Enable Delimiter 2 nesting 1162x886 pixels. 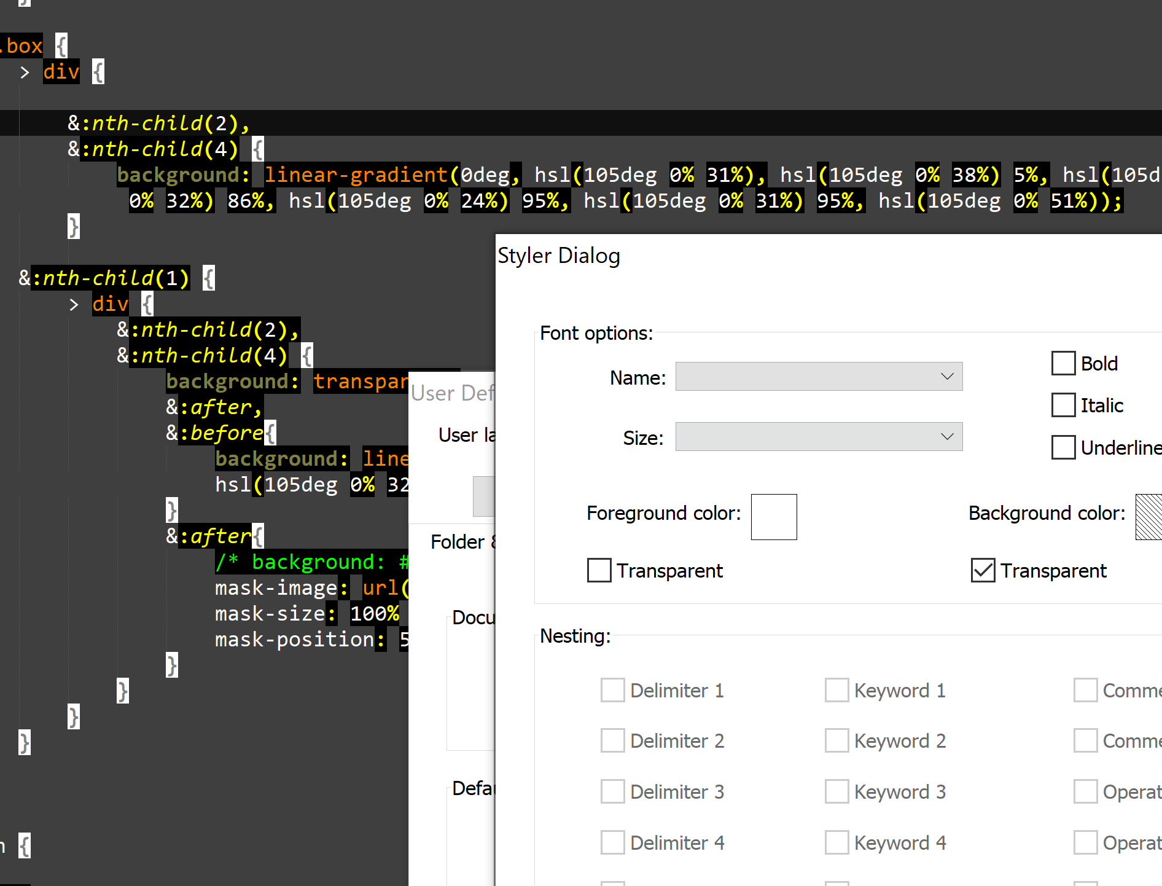click(612, 740)
